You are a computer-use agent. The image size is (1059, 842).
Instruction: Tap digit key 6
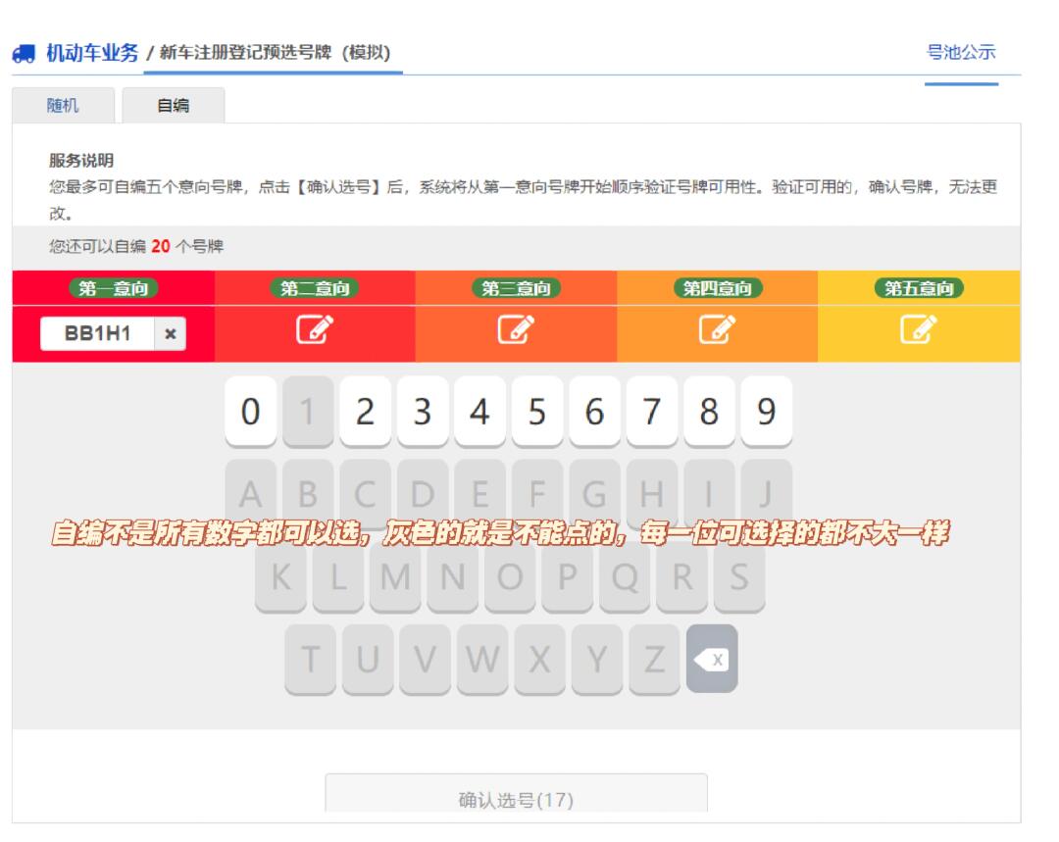(x=594, y=412)
